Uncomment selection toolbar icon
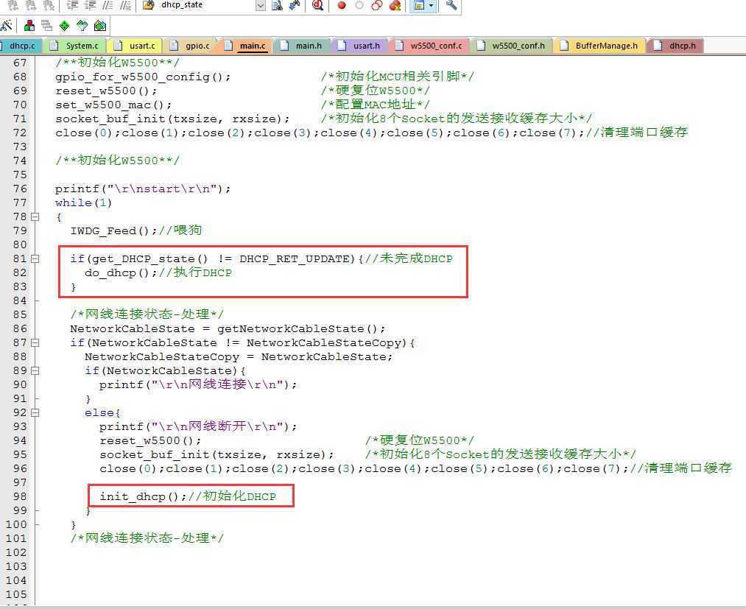The image size is (746, 609). pyautogui.click(x=126, y=5)
